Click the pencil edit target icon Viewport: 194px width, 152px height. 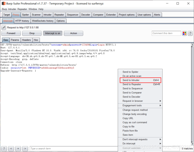click(4, 27)
